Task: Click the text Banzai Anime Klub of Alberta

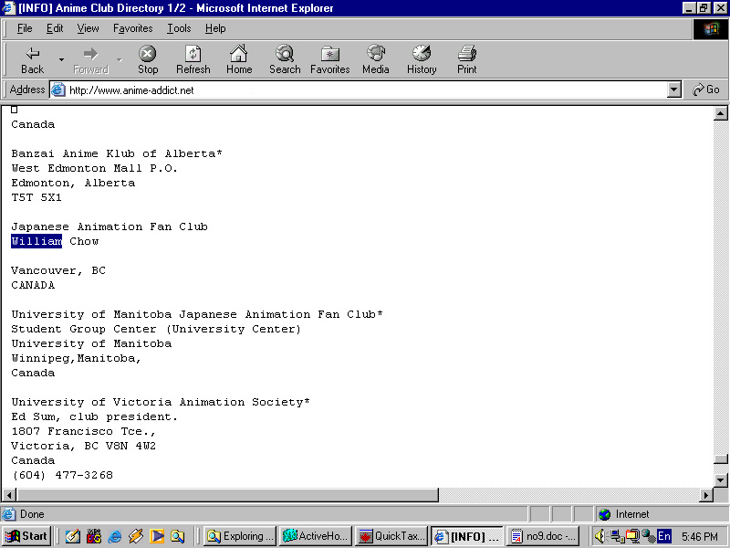Action: pyautogui.click(x=114, y=153)
